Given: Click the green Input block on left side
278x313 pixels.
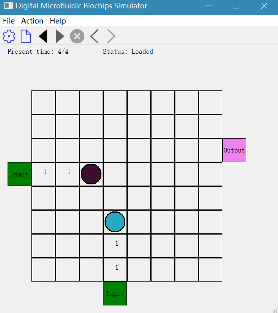Looking at the screenshot, I should pos(19,174).
